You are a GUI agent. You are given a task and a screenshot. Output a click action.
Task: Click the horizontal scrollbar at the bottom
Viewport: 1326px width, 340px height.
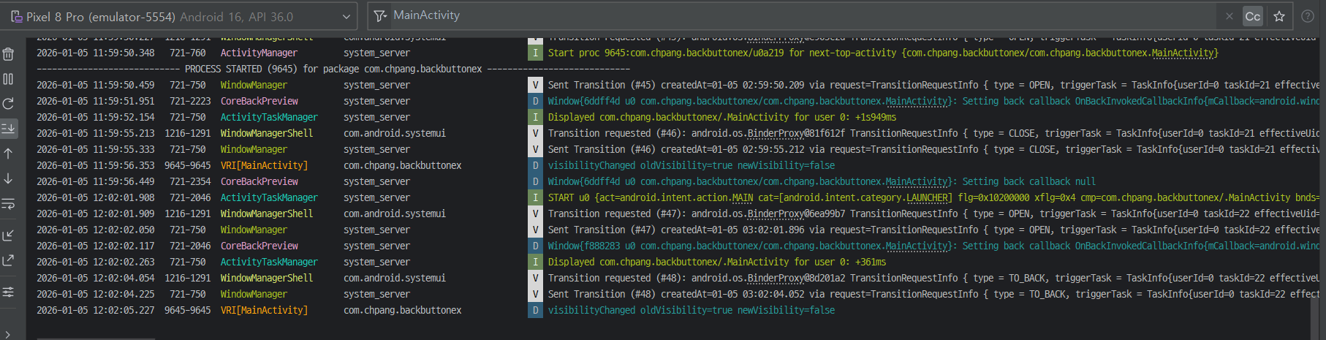coord(95,338)
